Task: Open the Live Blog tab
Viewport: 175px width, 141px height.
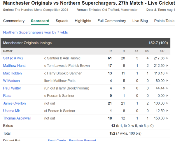Action: [140, 21]
